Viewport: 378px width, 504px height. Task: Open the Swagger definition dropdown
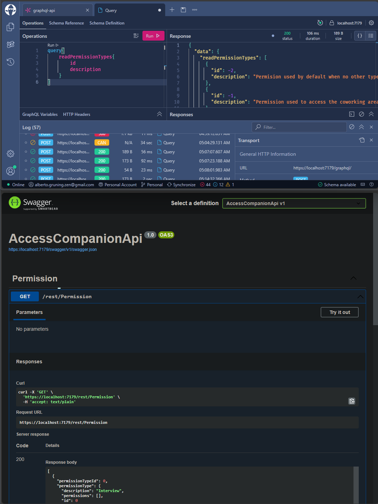294,203
